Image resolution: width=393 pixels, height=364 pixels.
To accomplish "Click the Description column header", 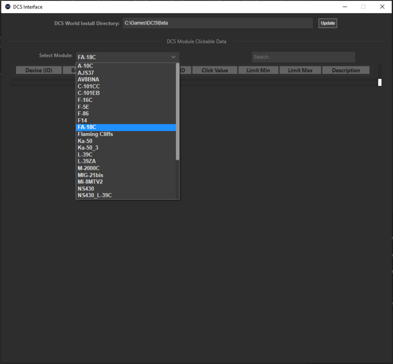I will (x=346, y=70).
